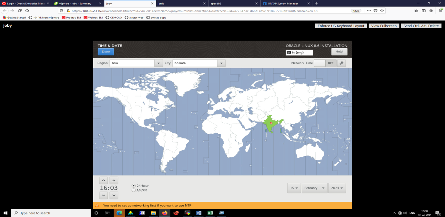445x217 pixels.
Task: Click the 120% zoom level indicator
Action: click(356, 11)
